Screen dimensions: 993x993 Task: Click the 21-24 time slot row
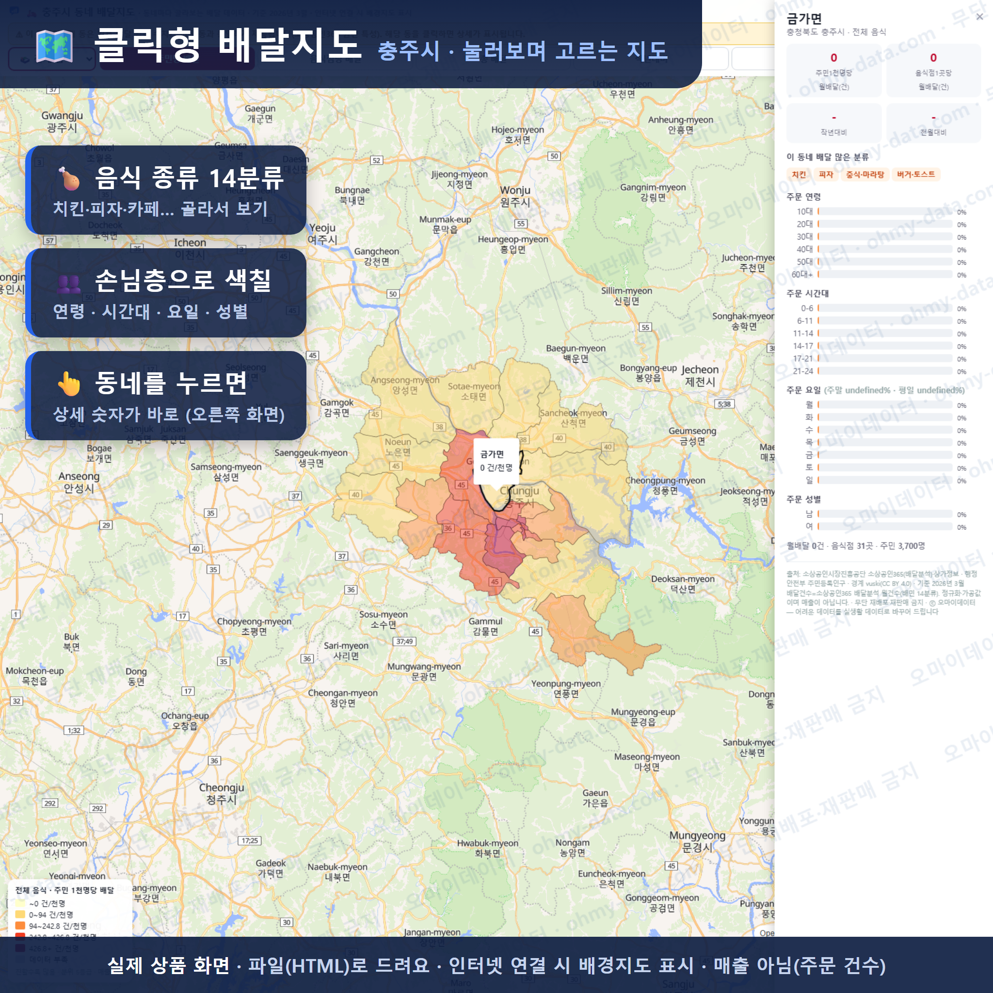pyautogui.click(x=880, y=371)
